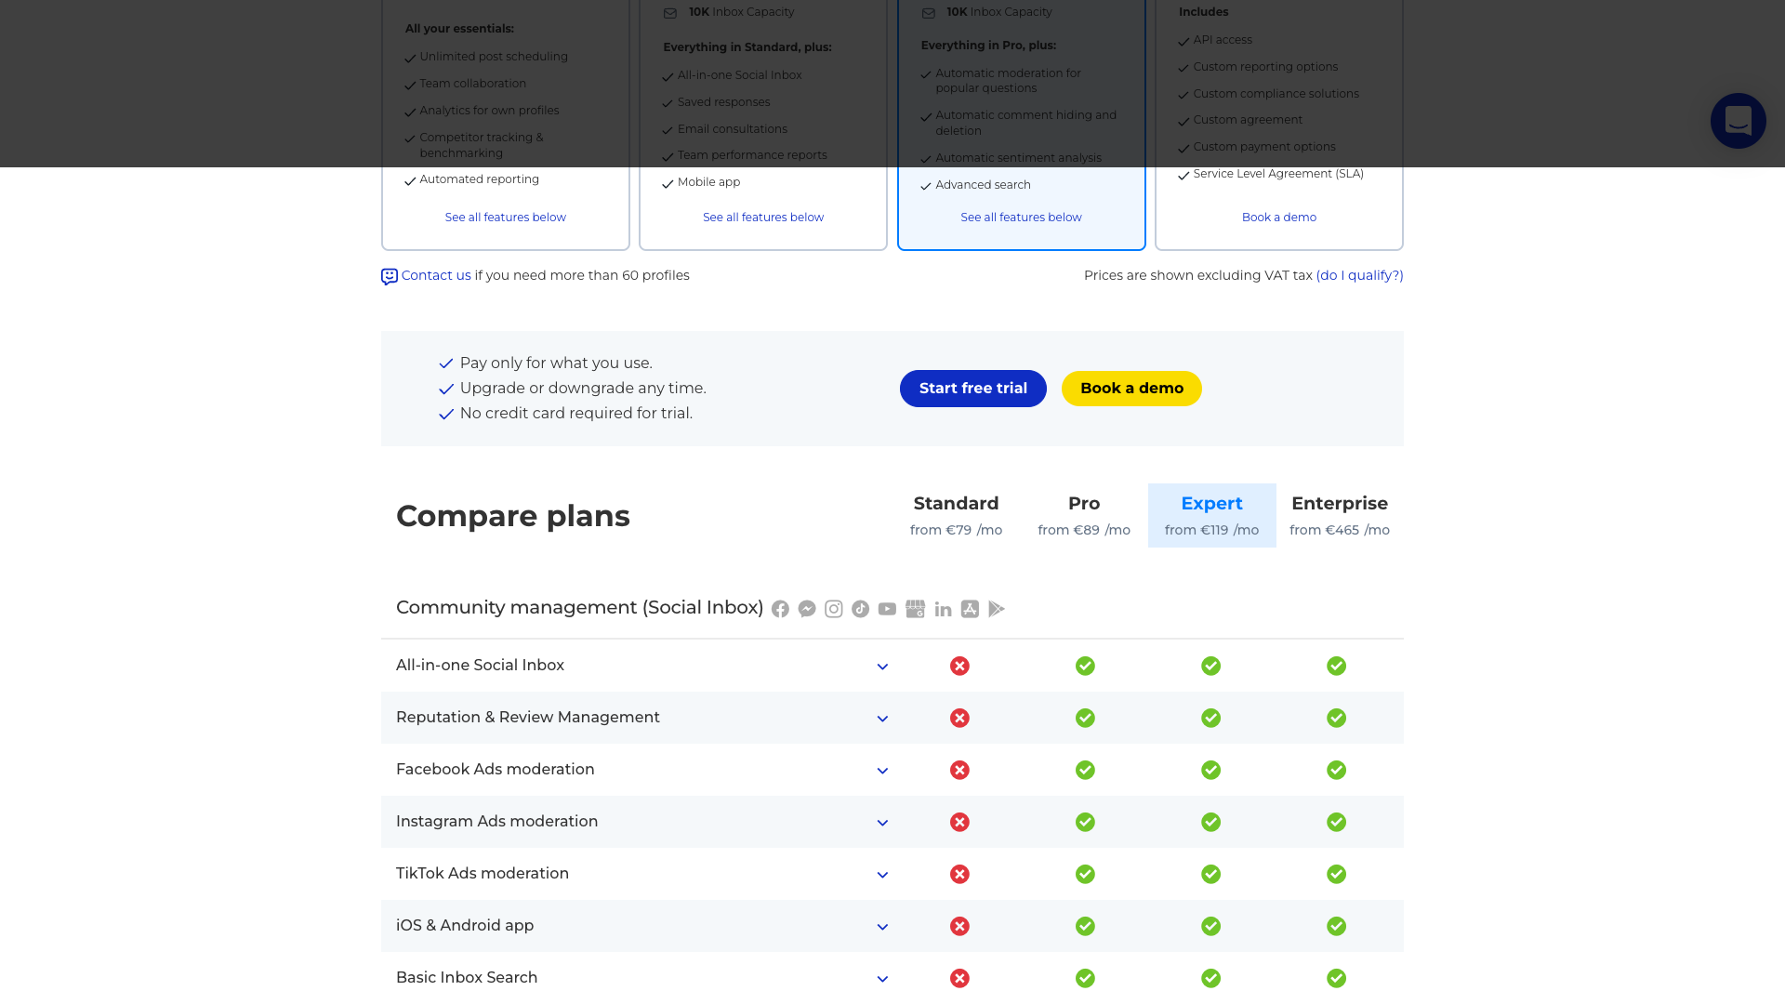The image size is (1785, 1004).
Task: Expand Reputation & Review Management details
Action: [881, 718]
